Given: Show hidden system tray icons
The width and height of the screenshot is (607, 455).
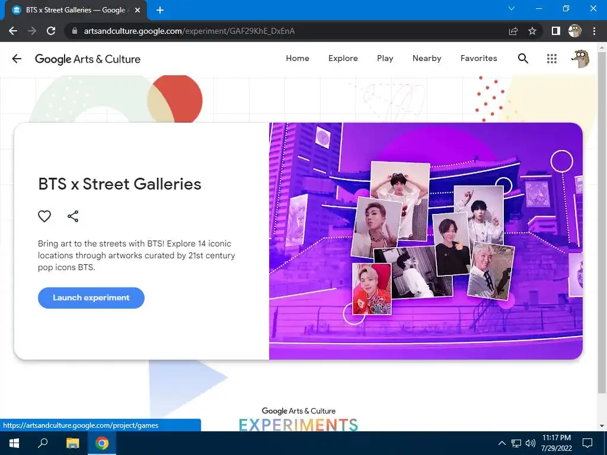Looking at the screenshot, I should tap(501, 443).
